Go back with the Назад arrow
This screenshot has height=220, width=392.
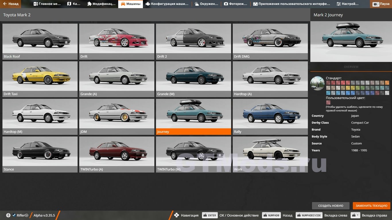pyautogui.click(x=11, y=4)
